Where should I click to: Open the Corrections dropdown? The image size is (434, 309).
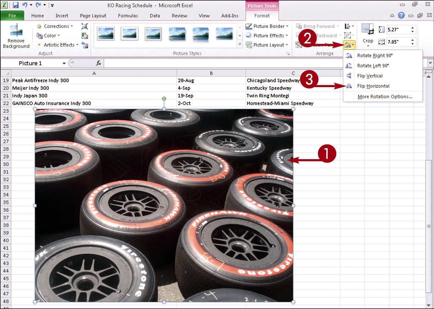[x=55, y=26]
